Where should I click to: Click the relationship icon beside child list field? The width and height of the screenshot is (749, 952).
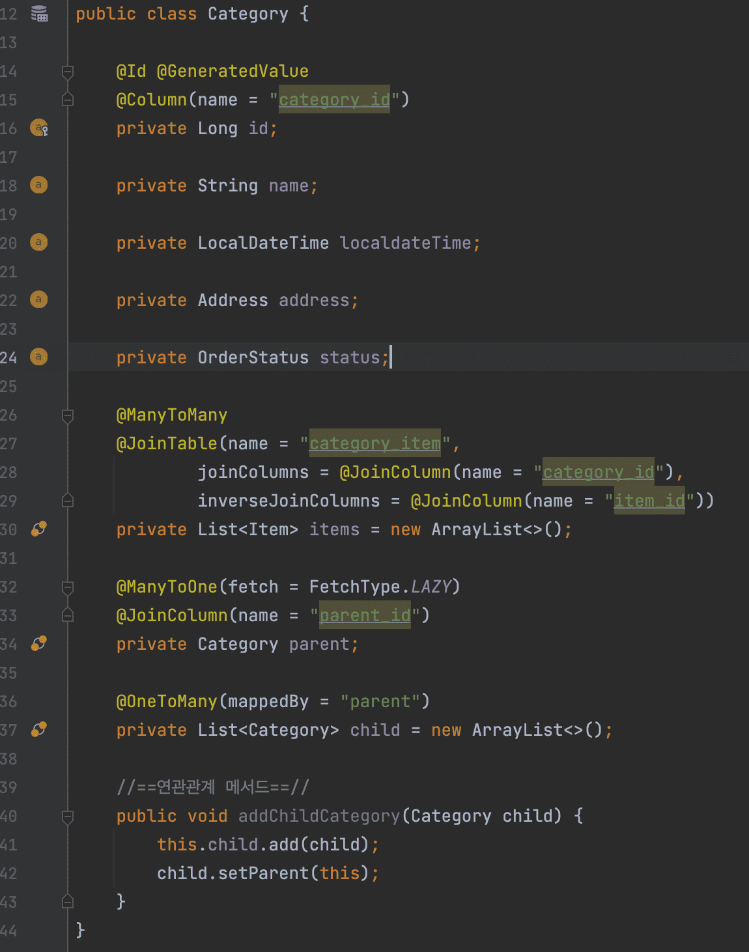pos(39,729)
